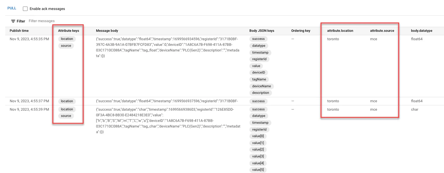The width and height of the screenshot is (444, 173).
Task: Click the Attribute keys column header
Action: click(x=69, y=31)
